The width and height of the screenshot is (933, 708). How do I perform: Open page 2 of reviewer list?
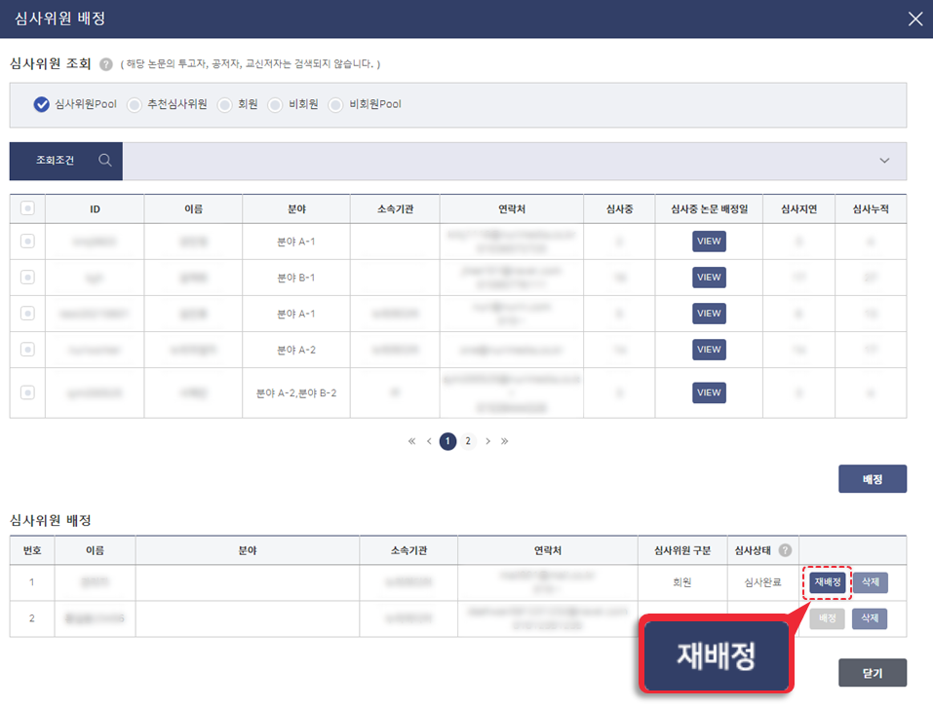[x=468, y=441]
